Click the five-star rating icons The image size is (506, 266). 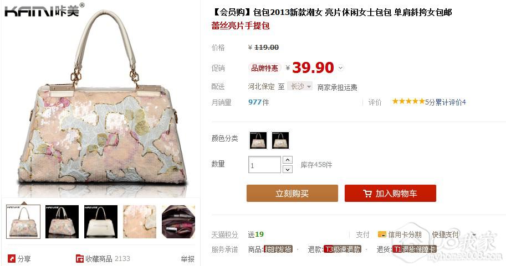pyautogui.click(x=408, y=102)
